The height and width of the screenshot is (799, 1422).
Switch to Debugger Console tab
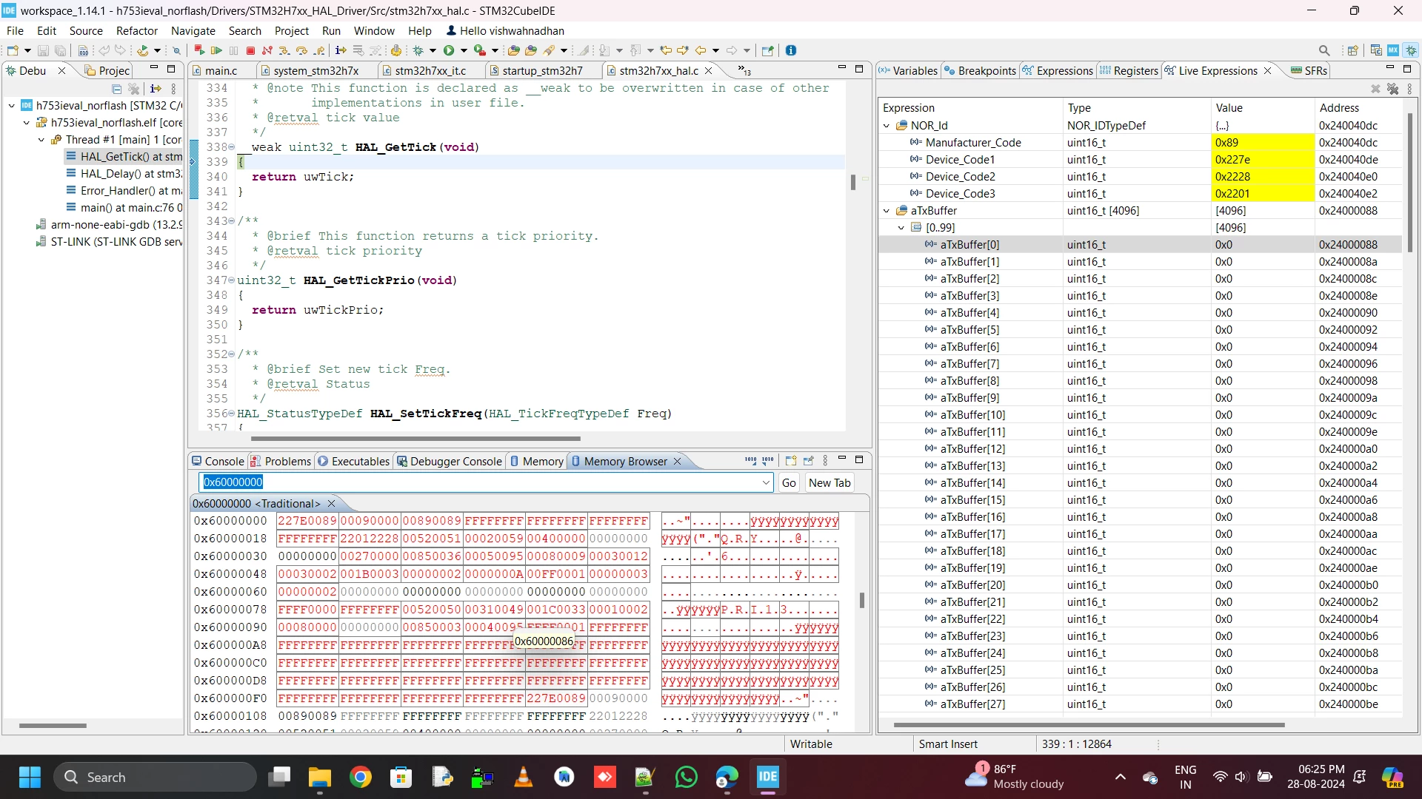pos(449,462)
